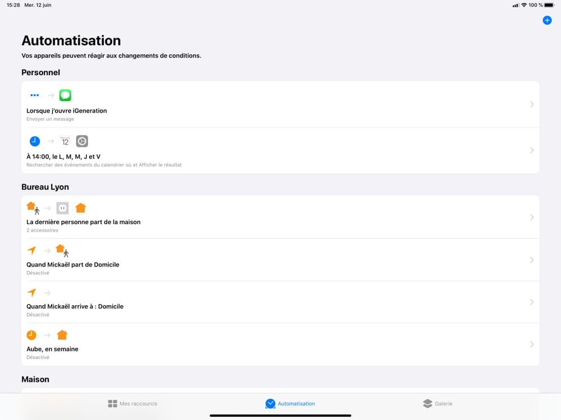The image size is (561, 420).
Task: Open the À 14:00 automation chevron
Action: pos(532,150)
